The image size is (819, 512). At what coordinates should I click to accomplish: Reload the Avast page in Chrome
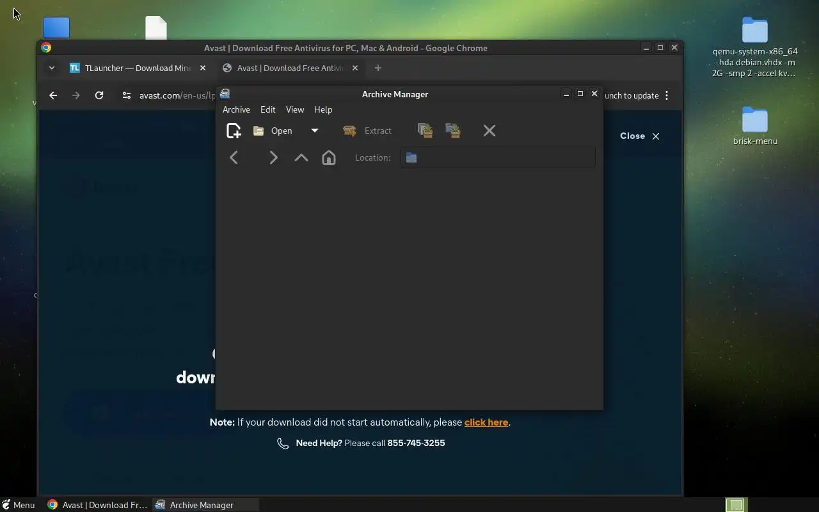point(99,95)
